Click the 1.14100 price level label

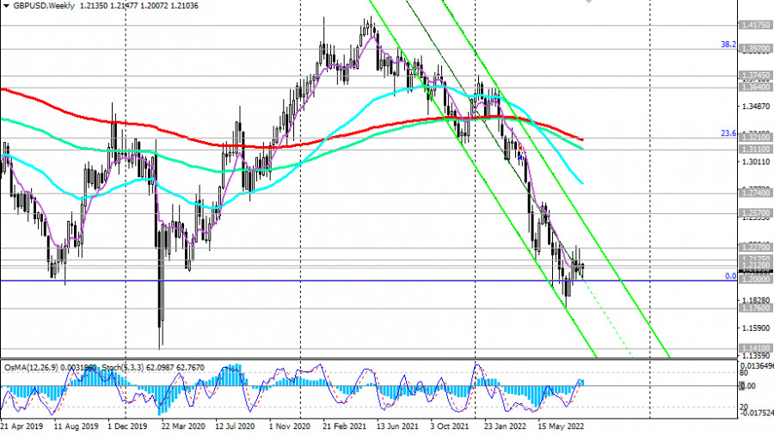pyautogui.click(x=754, y=348)
